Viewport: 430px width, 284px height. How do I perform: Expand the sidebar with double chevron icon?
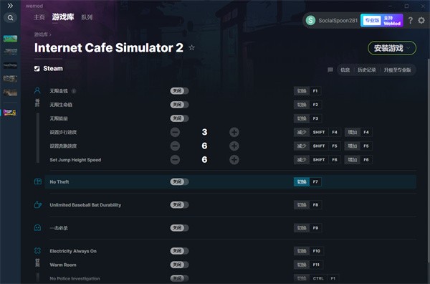click(x=10, y=6)
